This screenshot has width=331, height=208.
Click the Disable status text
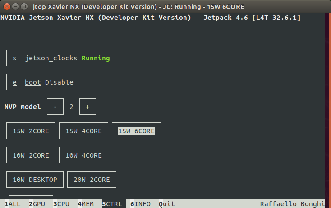coord(59,82)
